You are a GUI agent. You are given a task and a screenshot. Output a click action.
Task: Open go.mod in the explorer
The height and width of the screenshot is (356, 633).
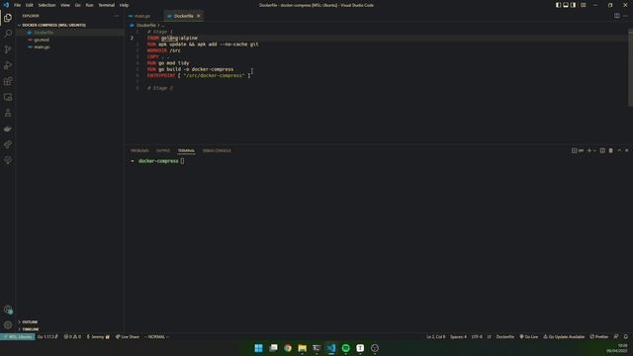[x=42, y=40]
